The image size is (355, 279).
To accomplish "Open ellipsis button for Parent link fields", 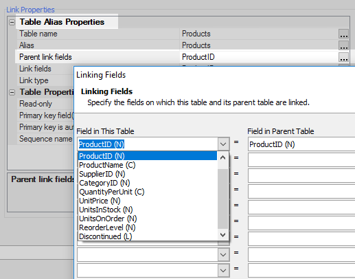I will (343, 57).
